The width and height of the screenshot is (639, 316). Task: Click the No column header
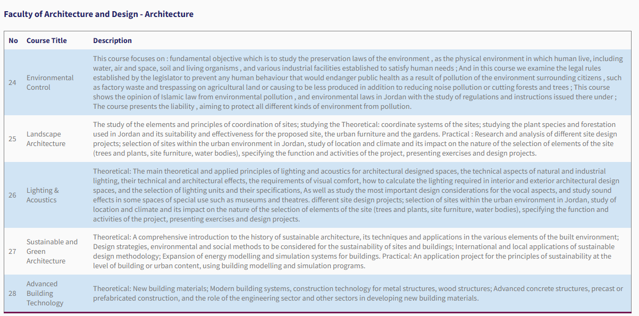point(13,40)
